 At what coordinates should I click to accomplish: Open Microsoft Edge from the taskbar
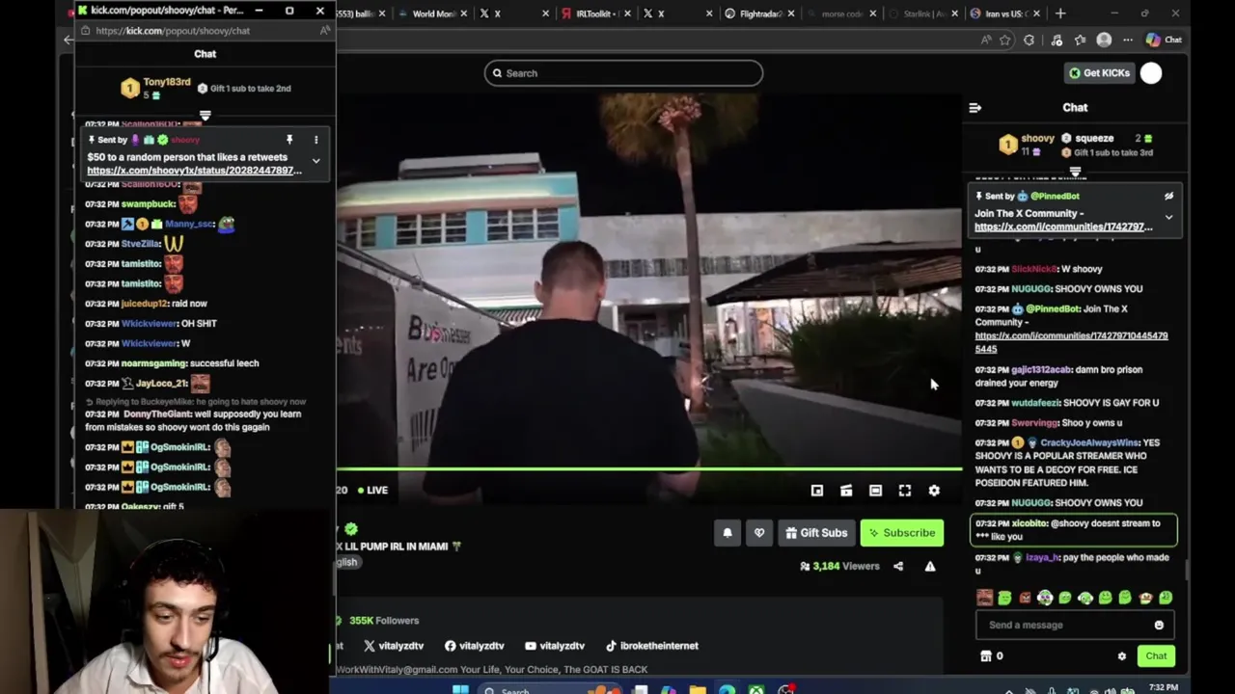[x=727, y=690]
